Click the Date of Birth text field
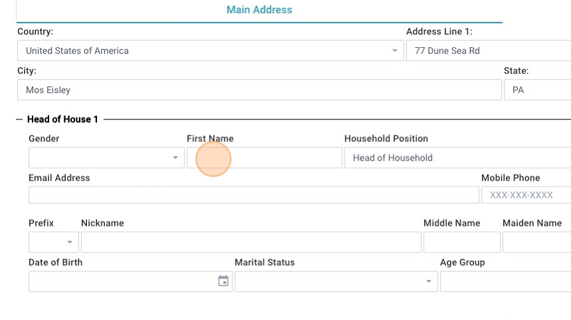The width and height of the screenshot is (571, 320). coord(122,281)
